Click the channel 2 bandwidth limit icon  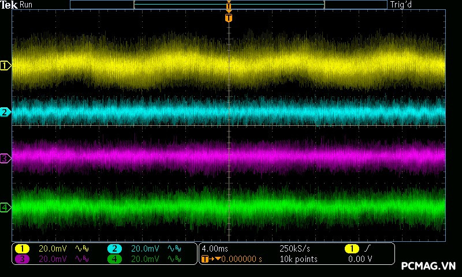[x=174, y=249]
